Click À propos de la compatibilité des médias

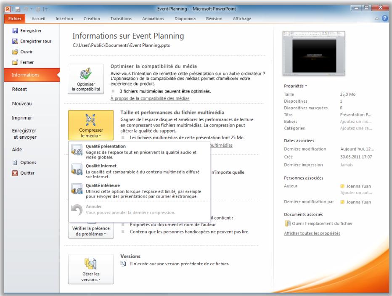150,98
